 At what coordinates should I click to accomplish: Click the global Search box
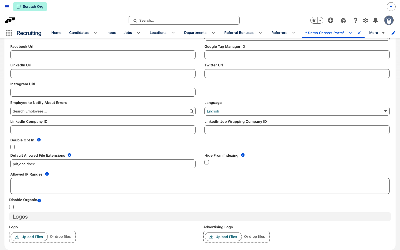pos(184,20)
